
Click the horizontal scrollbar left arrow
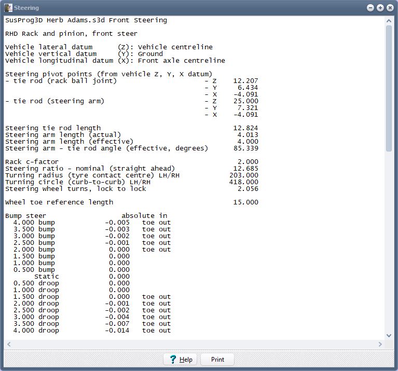[x=8, y=344]
